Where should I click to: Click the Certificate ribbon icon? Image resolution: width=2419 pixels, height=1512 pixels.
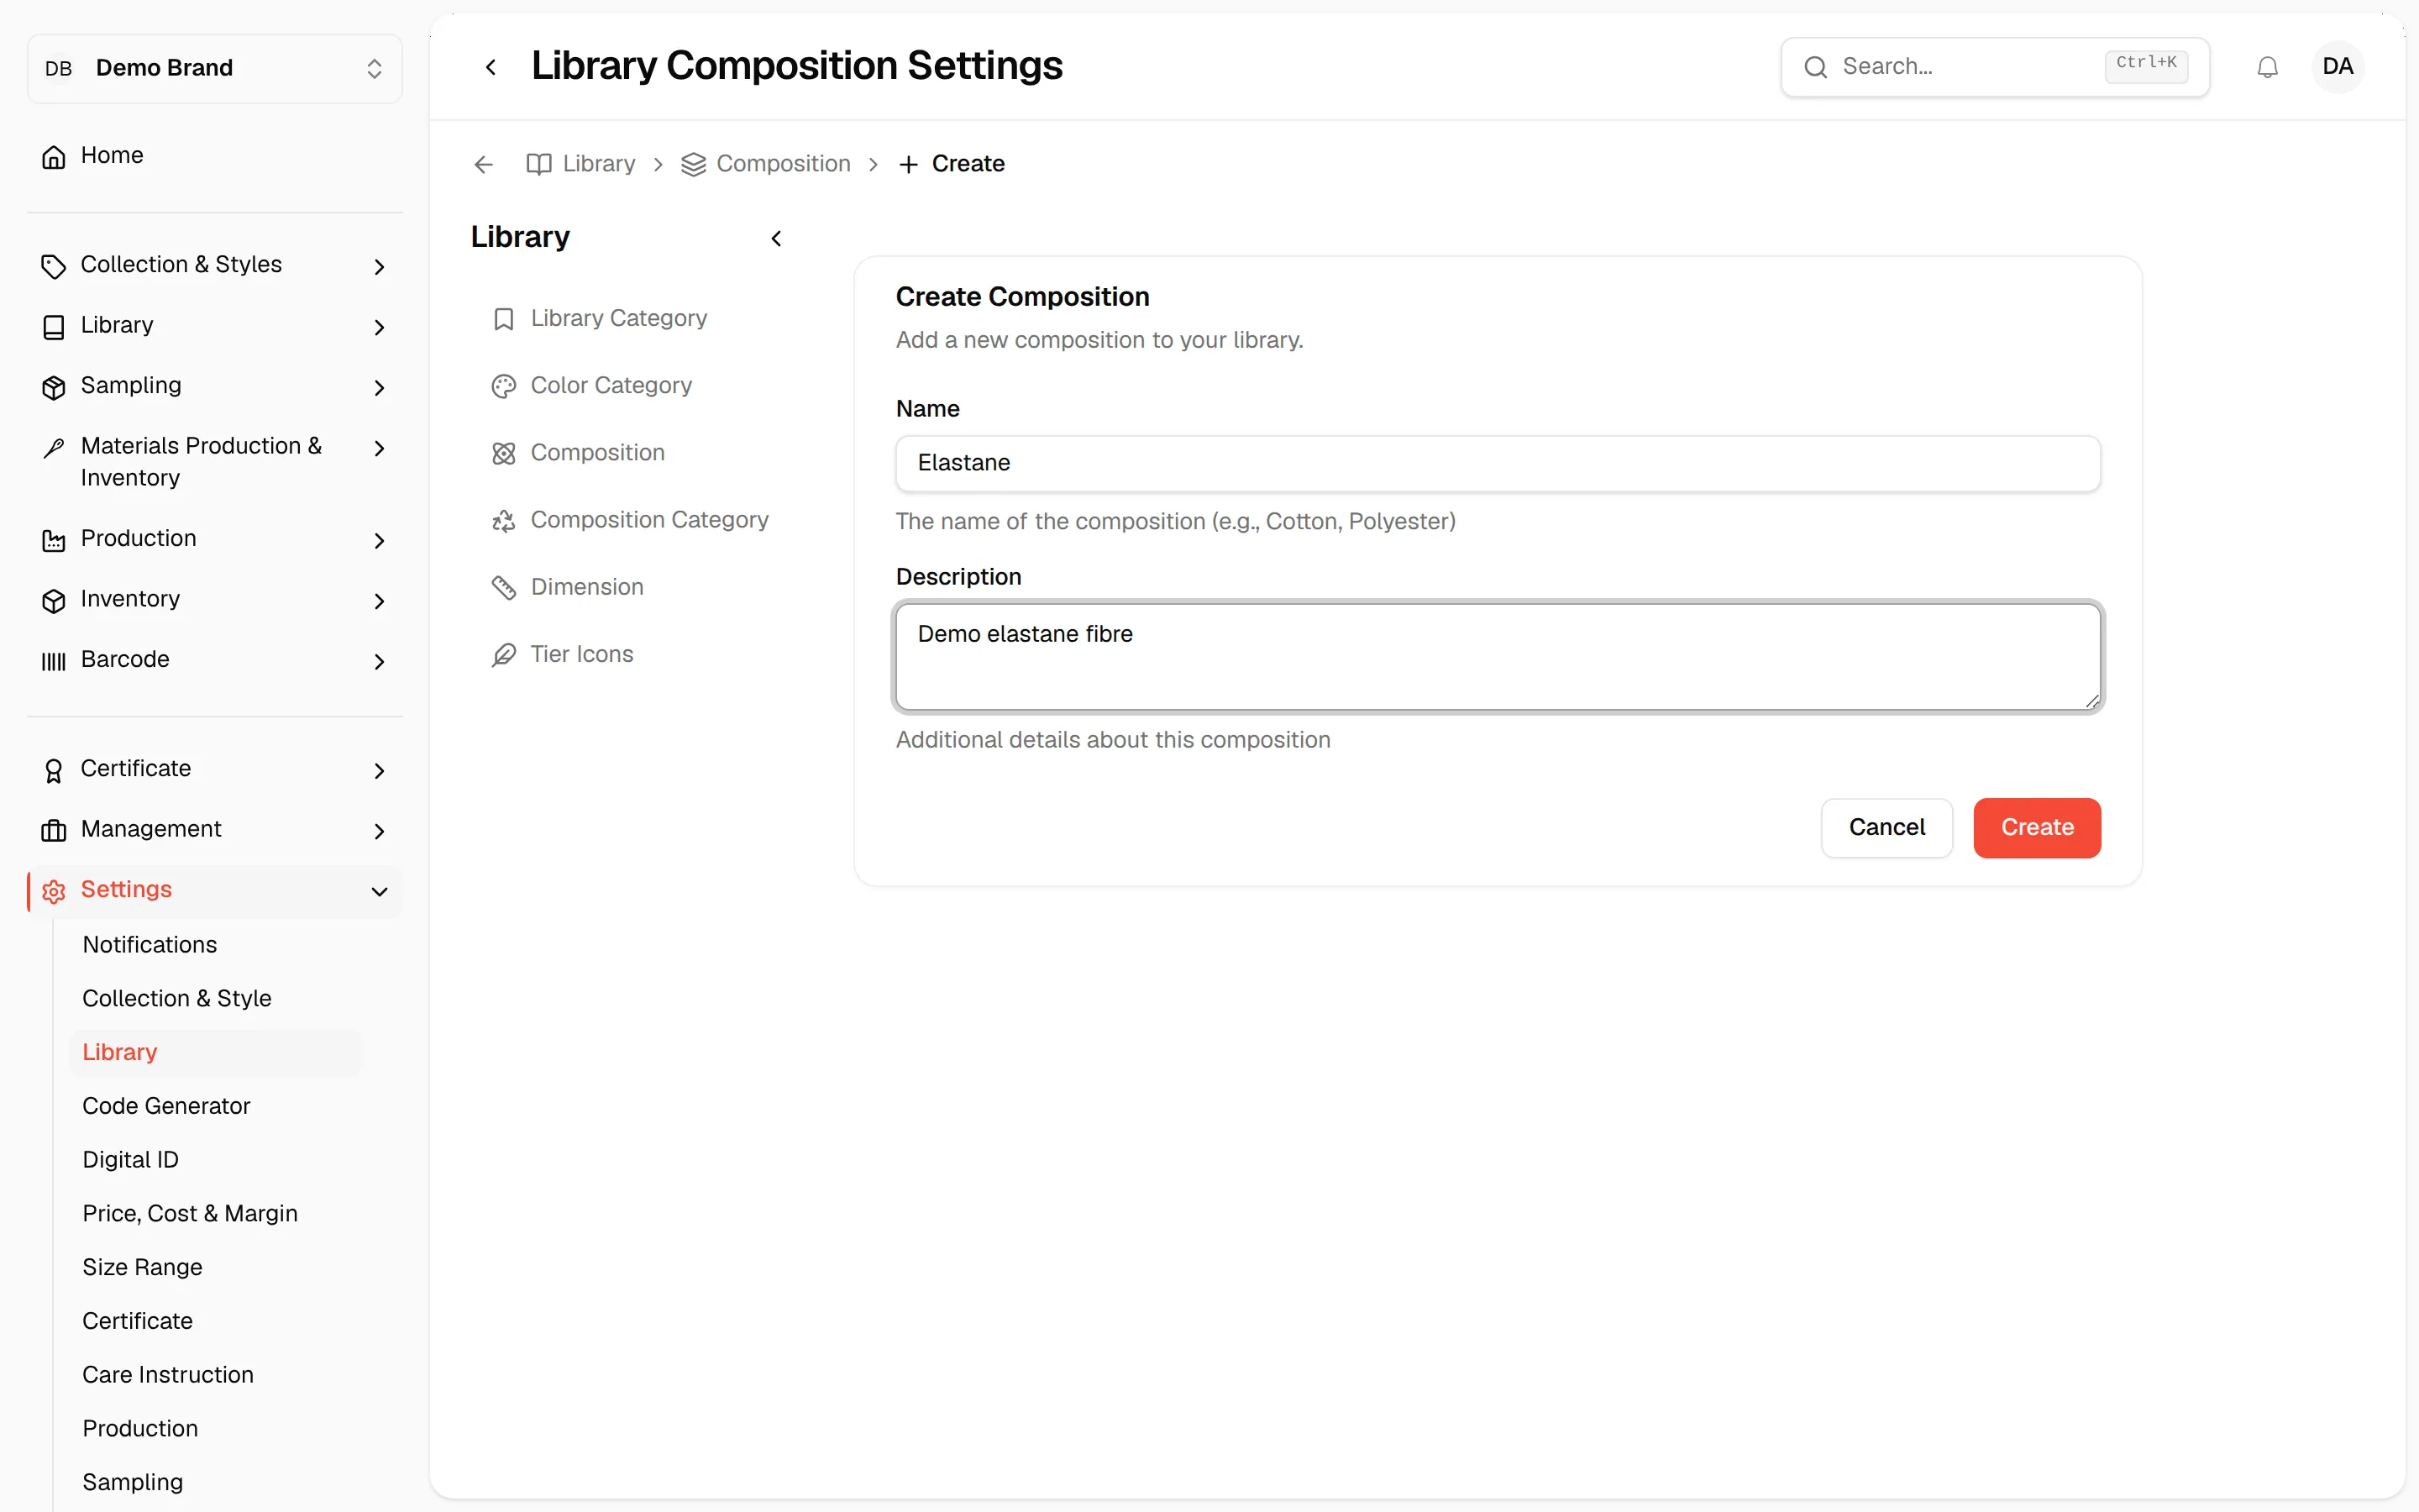tap(54, 770)
